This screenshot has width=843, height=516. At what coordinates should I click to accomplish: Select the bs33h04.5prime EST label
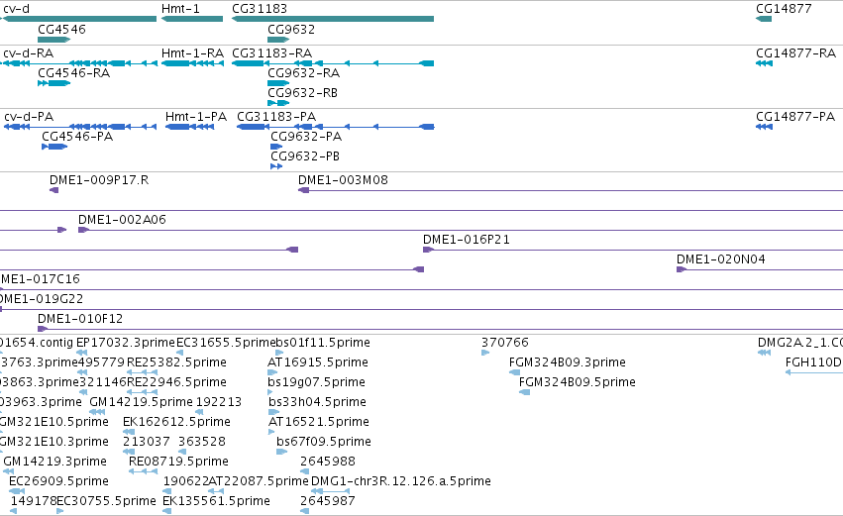coord(317,402)
